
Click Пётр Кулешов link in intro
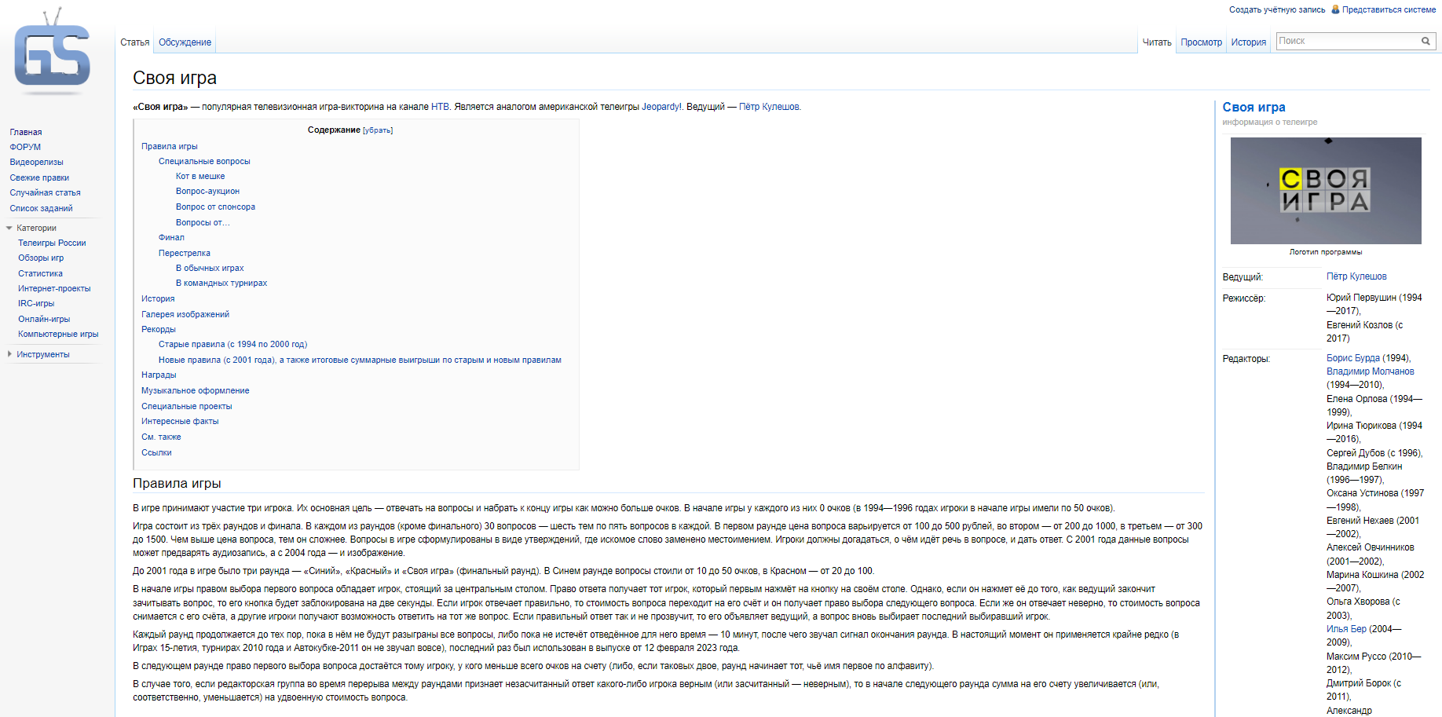pyautogui.click(x=769, y=107)
